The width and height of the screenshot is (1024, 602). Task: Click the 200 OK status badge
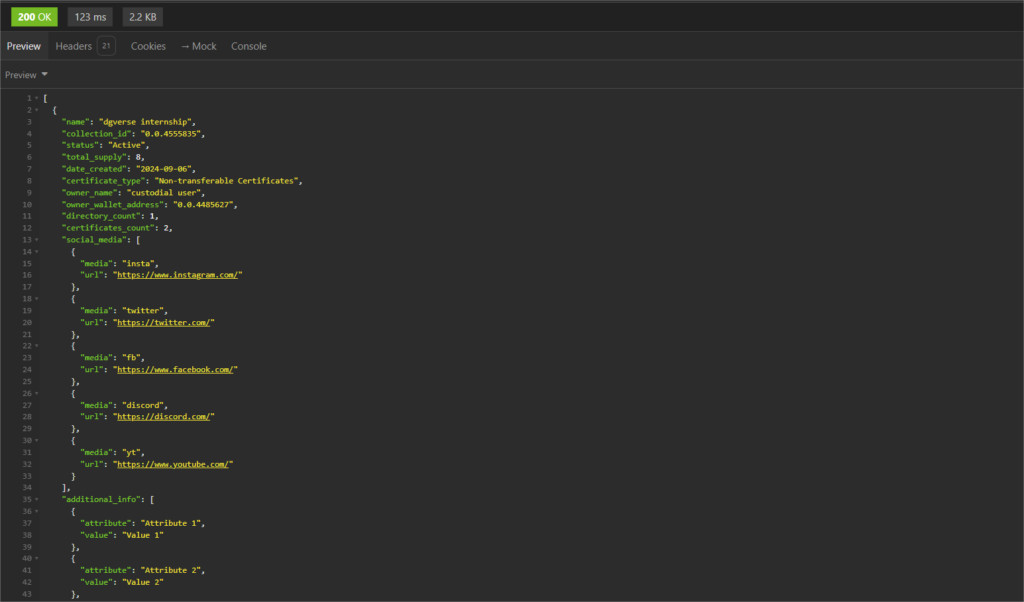click(34, 17)
